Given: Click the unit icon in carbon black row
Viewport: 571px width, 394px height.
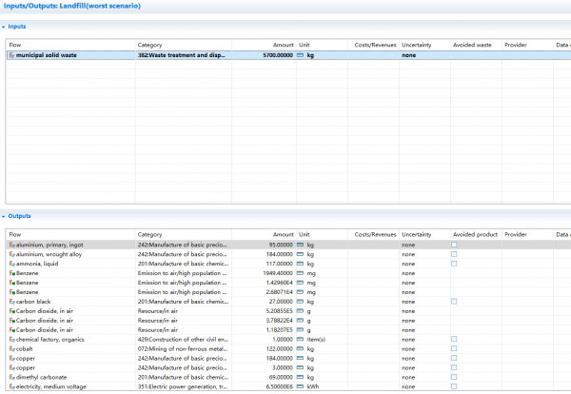Looking at the screenshot, I should 300,302.
